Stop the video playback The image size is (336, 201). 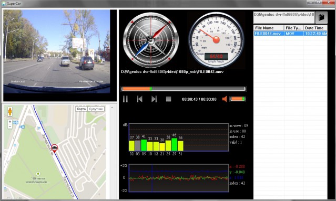(x=169, y=99)
